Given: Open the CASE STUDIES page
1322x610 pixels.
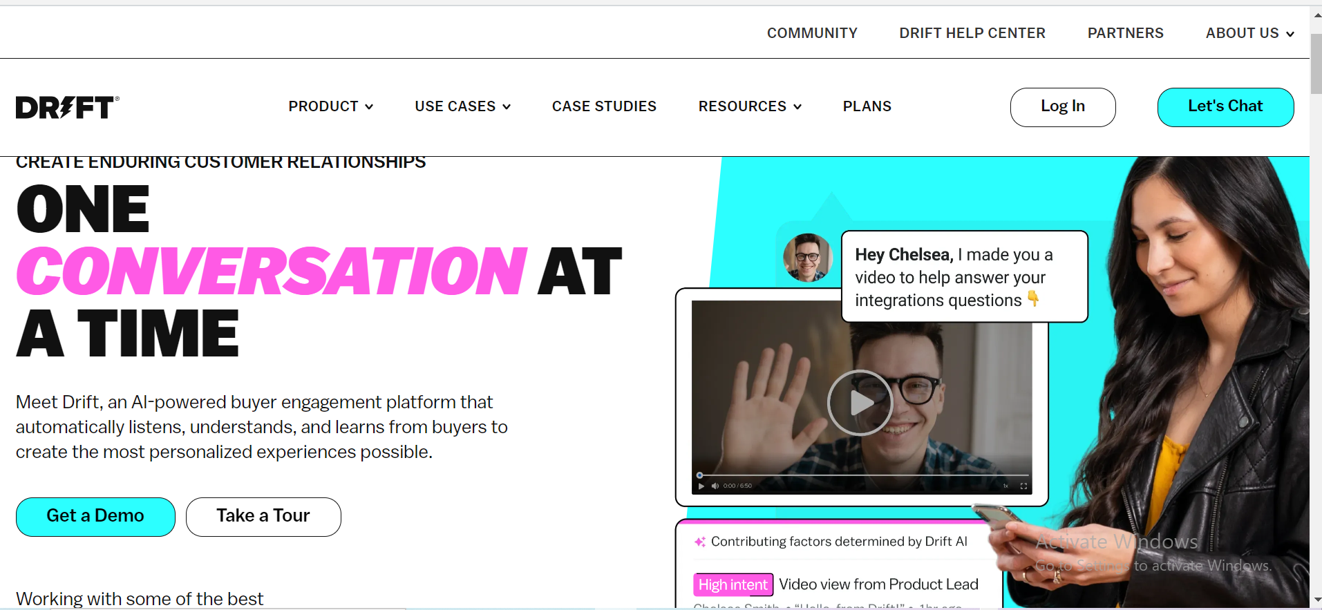Looking at the screenshot, I should coord(604,106).
